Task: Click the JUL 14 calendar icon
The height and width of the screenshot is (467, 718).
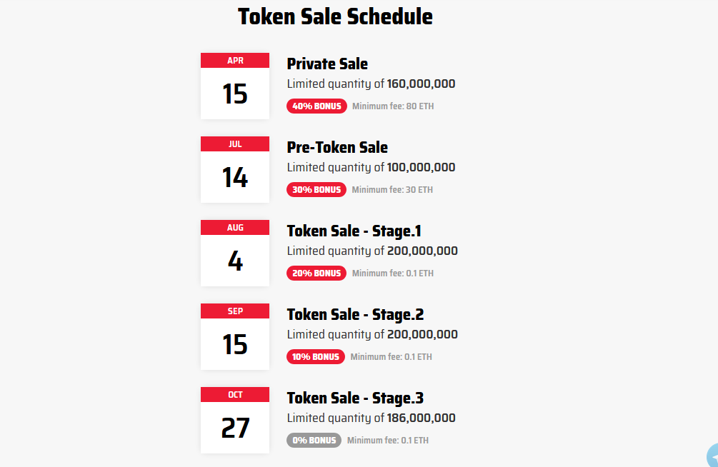Action: tap(235, 169)
